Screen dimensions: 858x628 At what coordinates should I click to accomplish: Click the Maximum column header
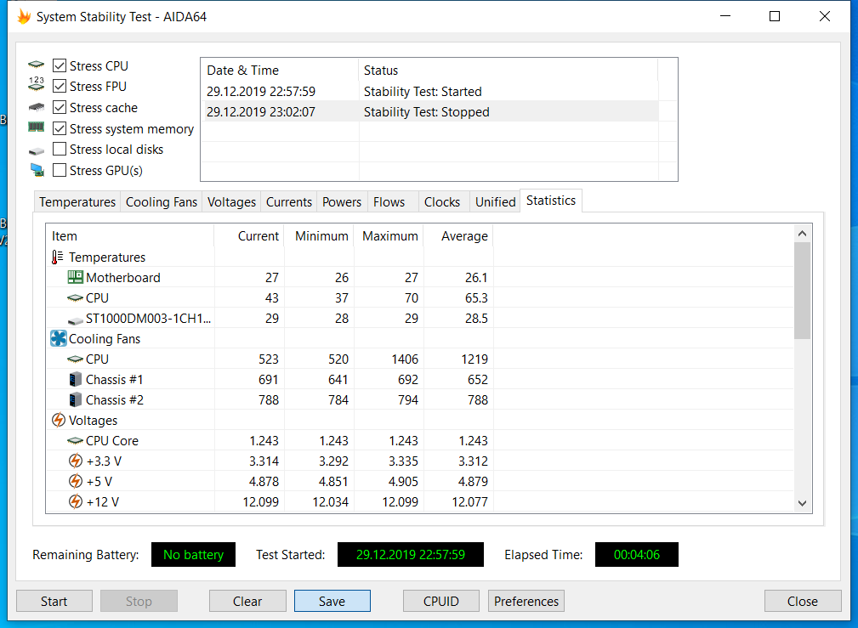tap(389, 235)
